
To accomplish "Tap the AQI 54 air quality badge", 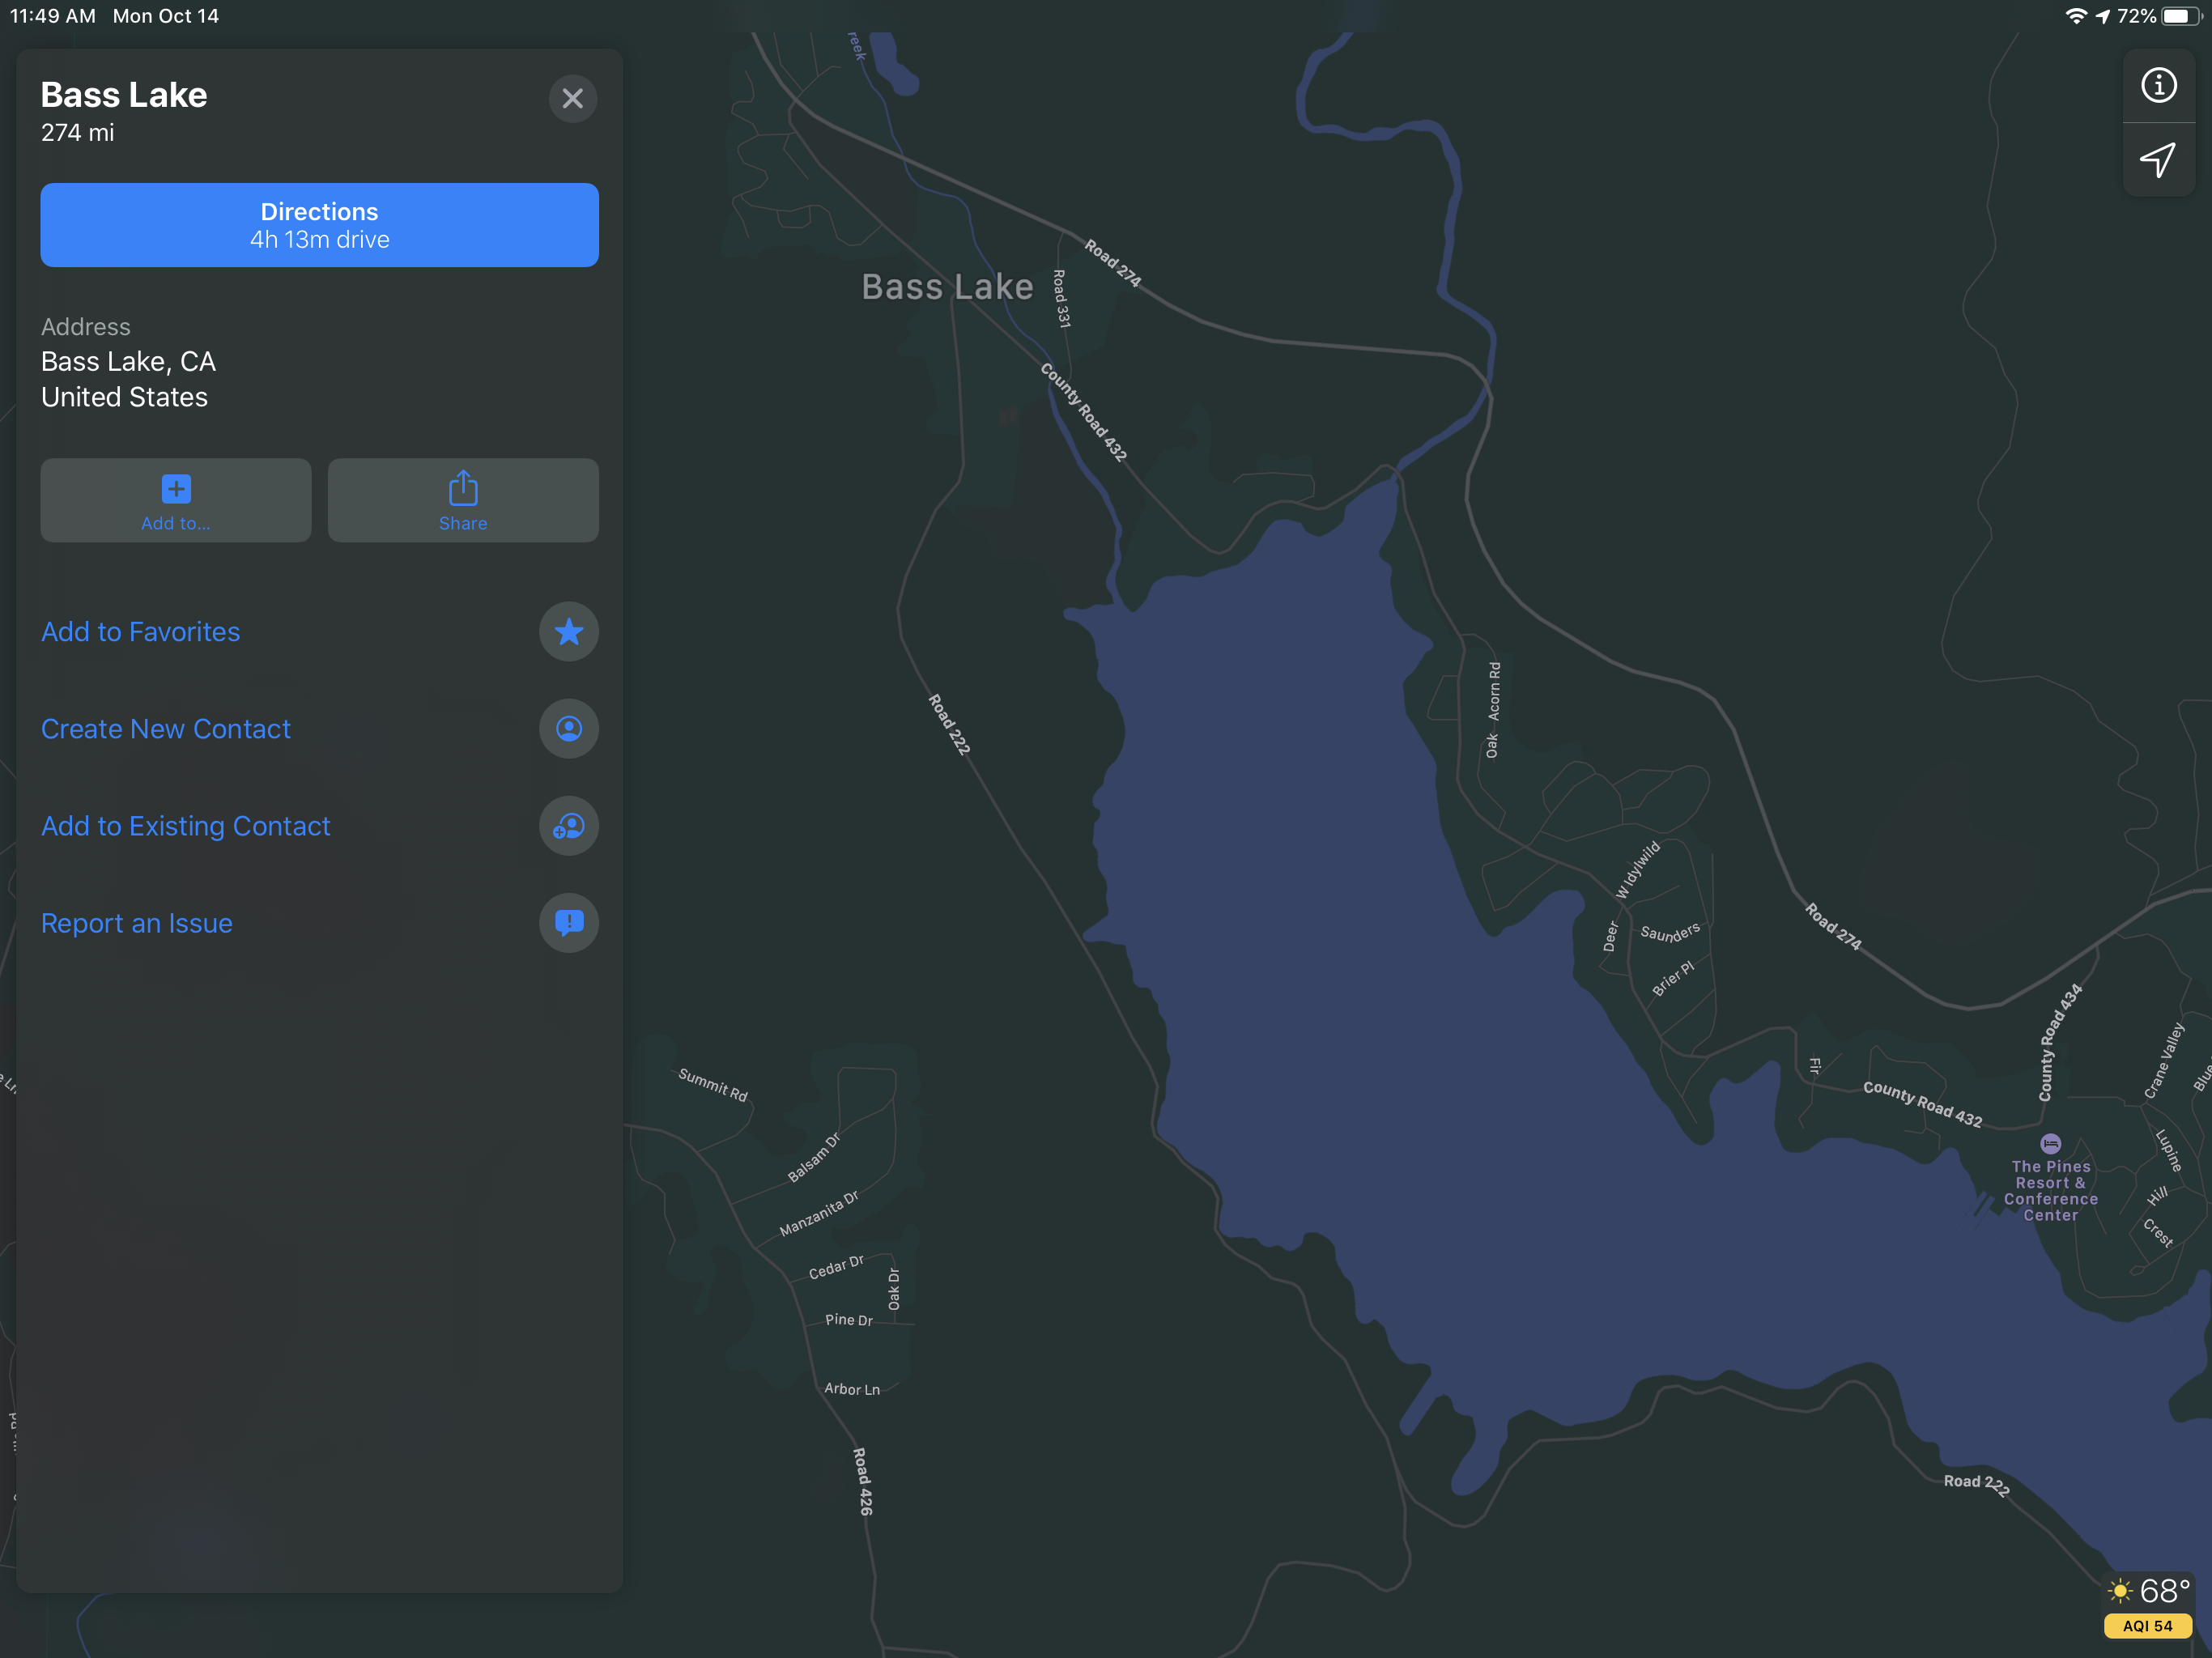I will point(2147,1626).
